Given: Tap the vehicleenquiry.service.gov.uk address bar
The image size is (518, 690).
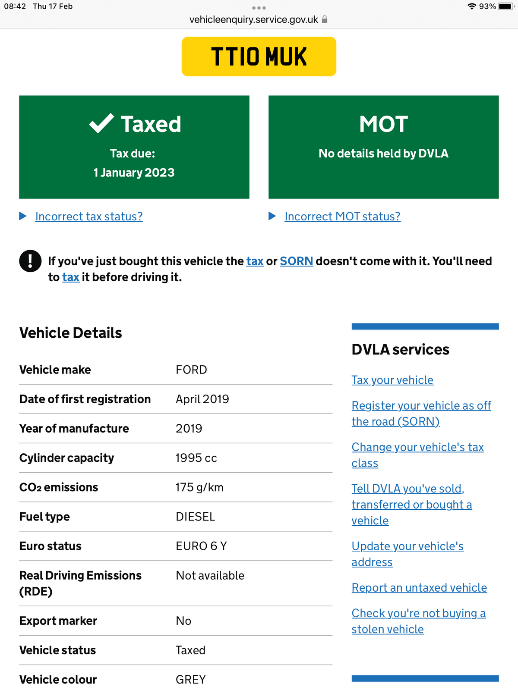Looking at the screenshot, I should coord(254,19).
